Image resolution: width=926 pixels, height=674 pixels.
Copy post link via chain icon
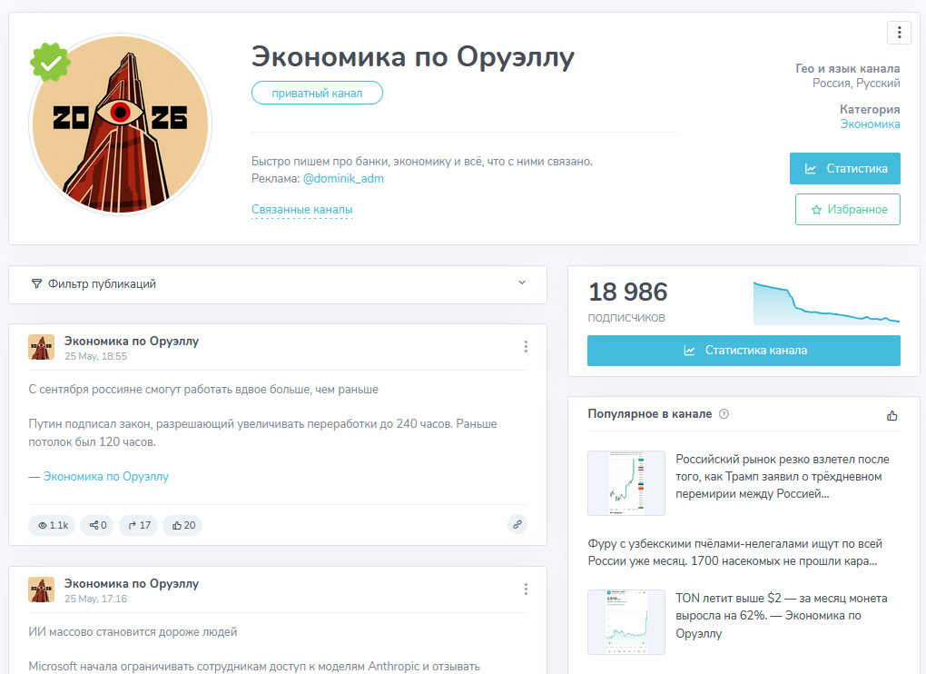tap(517, 524)
